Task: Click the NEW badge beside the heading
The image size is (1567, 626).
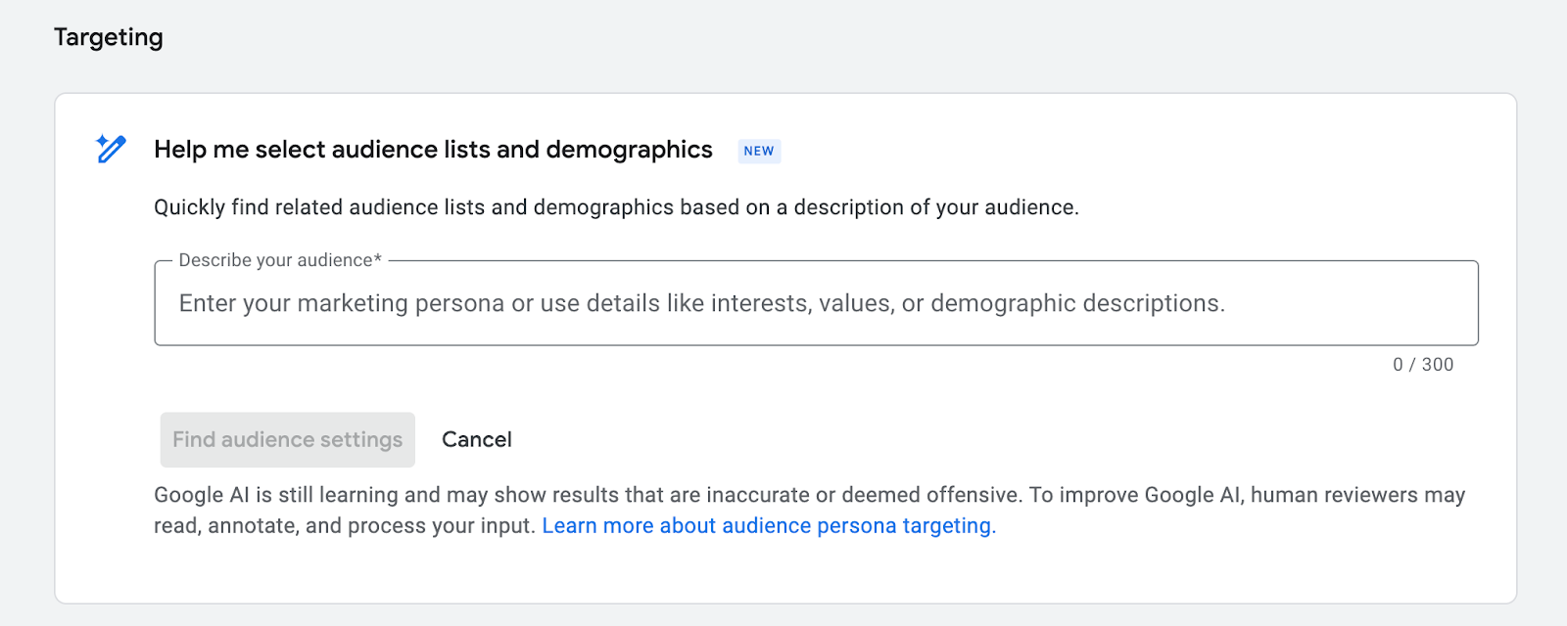Action: [x=759, y=151]
